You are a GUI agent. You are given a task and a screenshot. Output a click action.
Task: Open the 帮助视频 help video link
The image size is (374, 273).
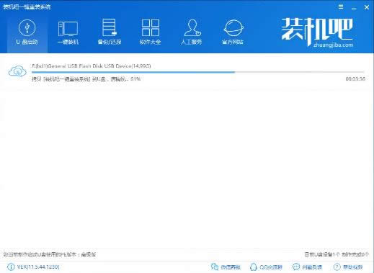coord(353,267)
